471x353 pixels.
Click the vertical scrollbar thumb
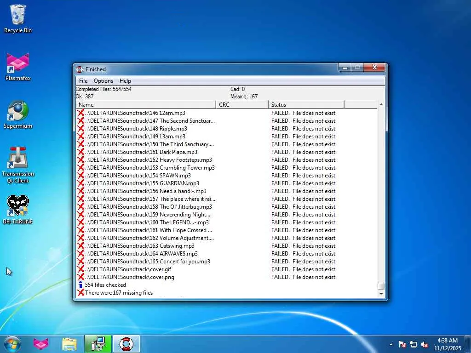(x=381, y=286)
